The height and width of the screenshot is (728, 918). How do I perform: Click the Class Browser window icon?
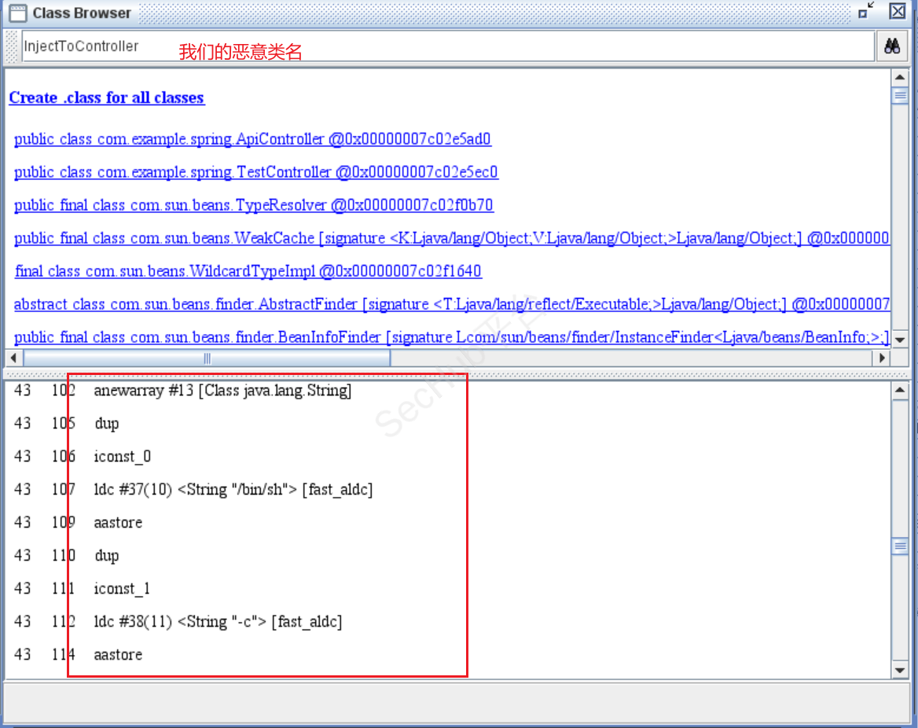click(17, 13)
